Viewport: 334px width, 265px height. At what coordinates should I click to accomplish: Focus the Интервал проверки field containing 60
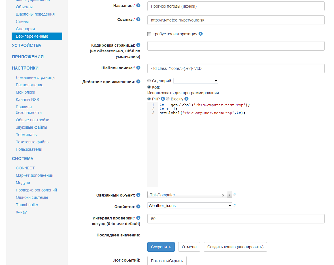tap(236, 219)
